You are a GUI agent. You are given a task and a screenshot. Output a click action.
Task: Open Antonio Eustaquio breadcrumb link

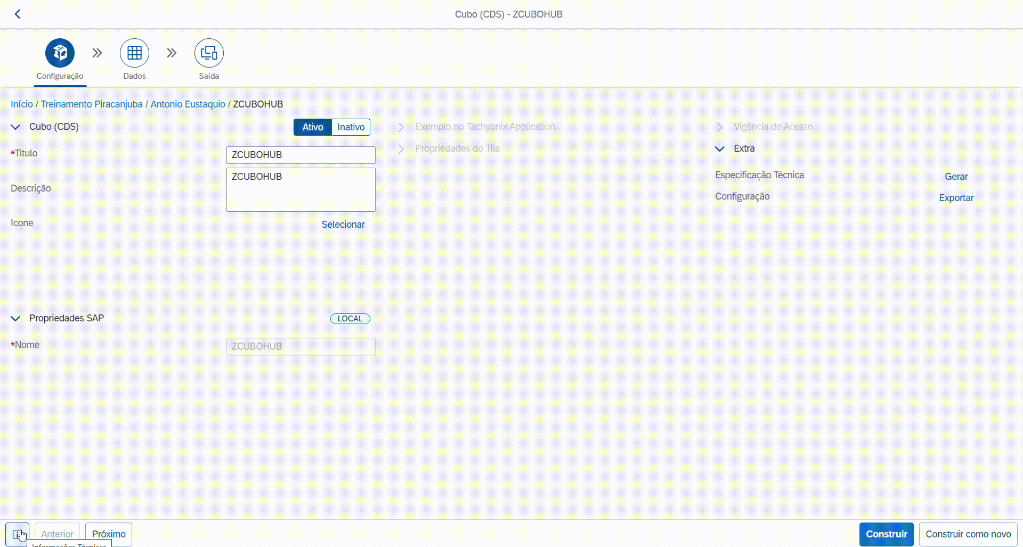188,104
